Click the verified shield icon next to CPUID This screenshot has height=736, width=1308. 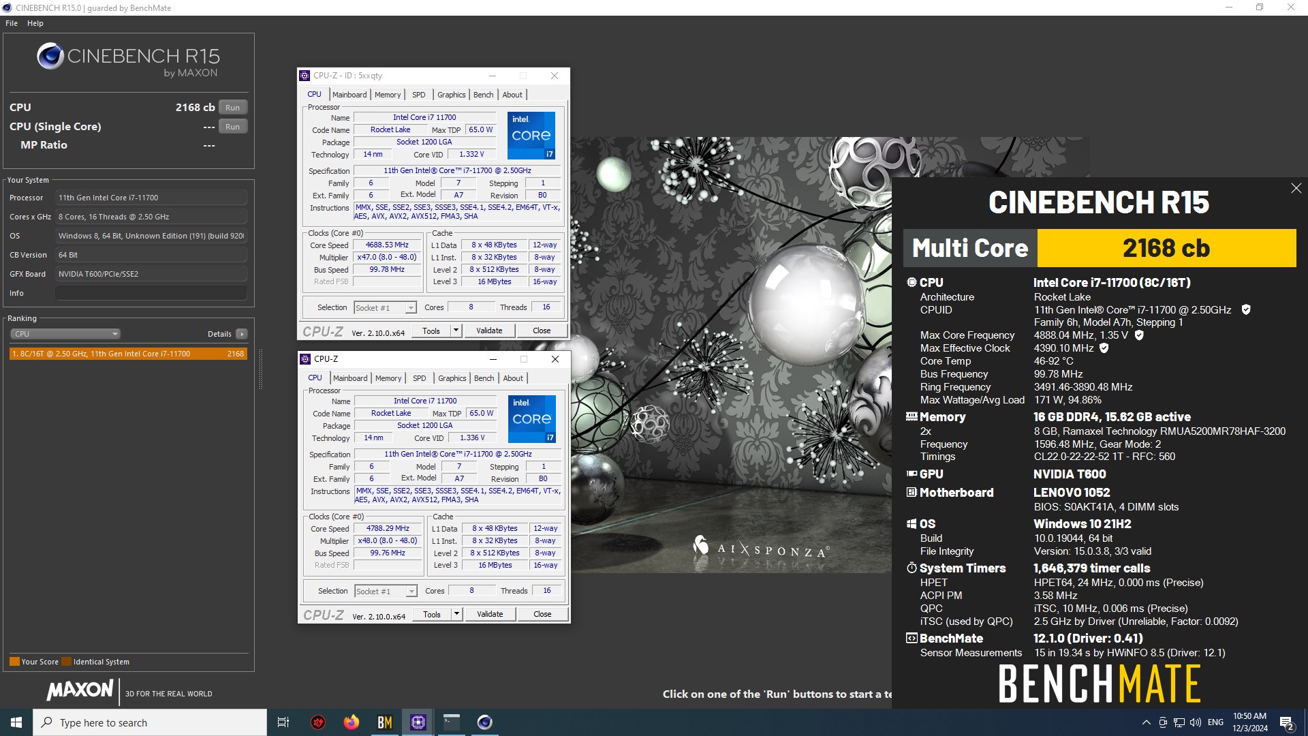(1246, 309)
